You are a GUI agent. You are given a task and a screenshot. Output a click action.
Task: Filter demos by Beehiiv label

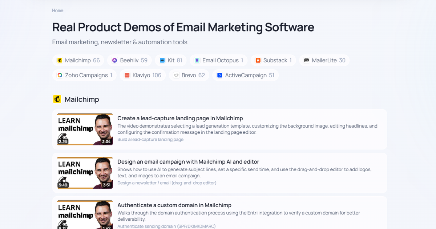click(x=129, y=60)
